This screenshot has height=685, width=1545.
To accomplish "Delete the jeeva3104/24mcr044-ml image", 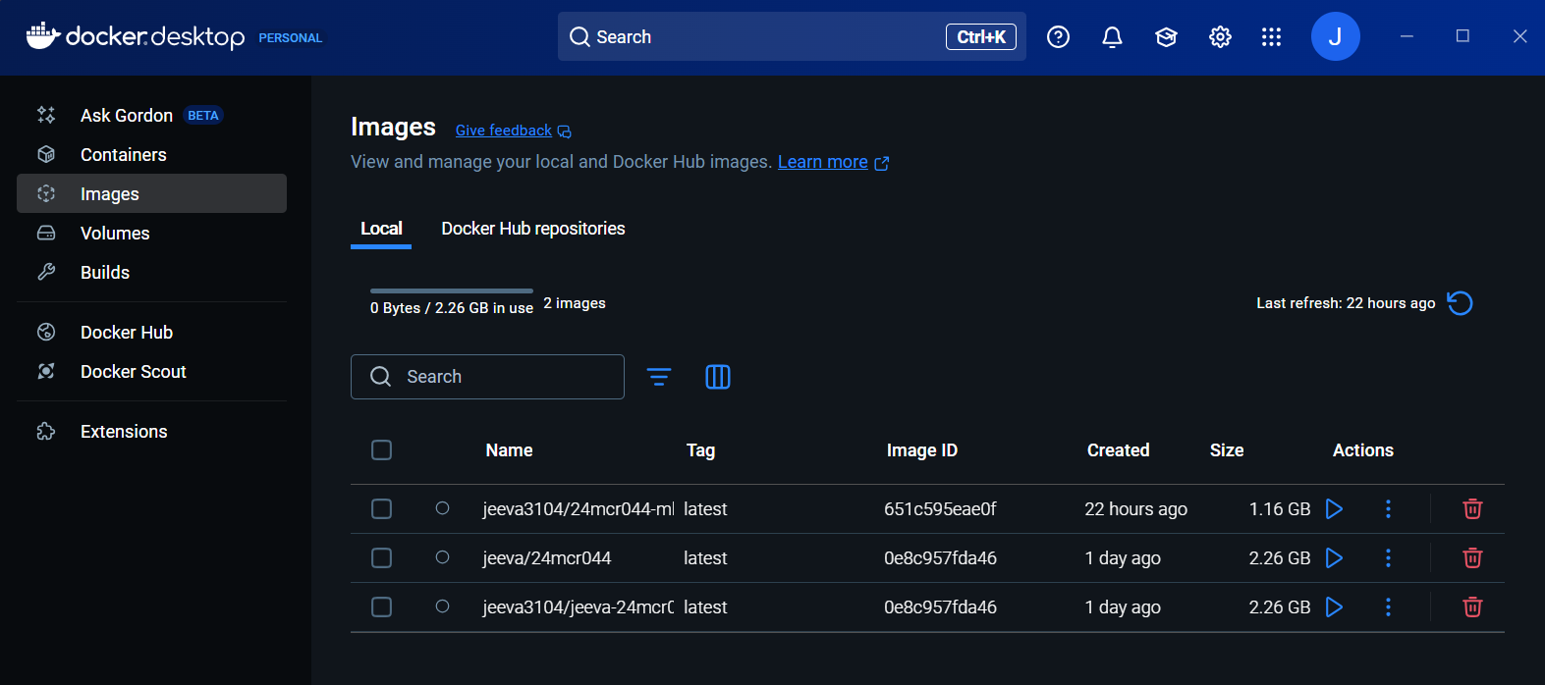I will coord(1472,509).
